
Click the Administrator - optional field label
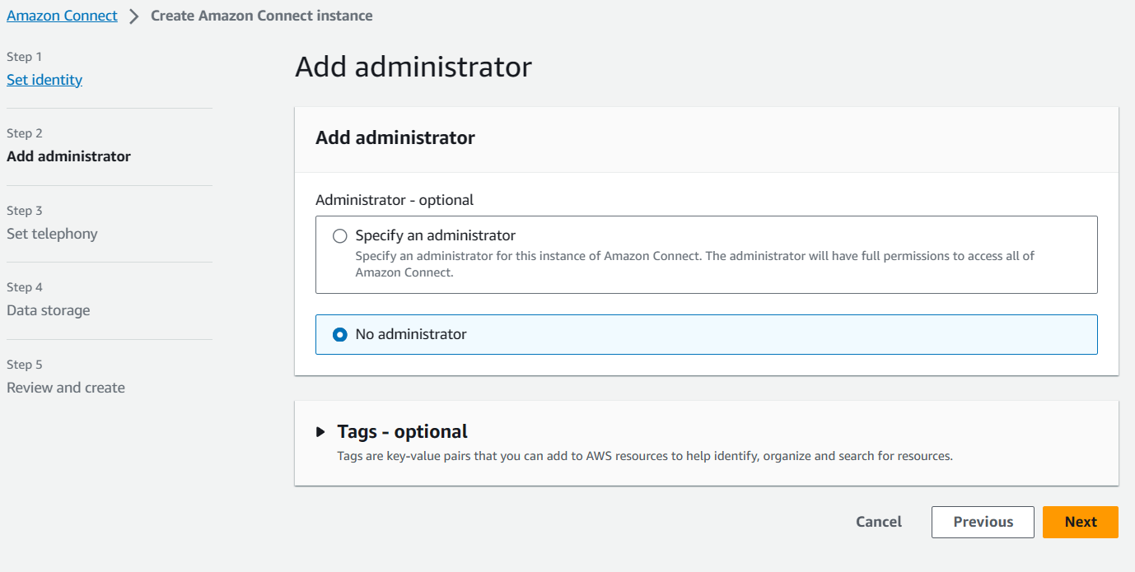395,200
